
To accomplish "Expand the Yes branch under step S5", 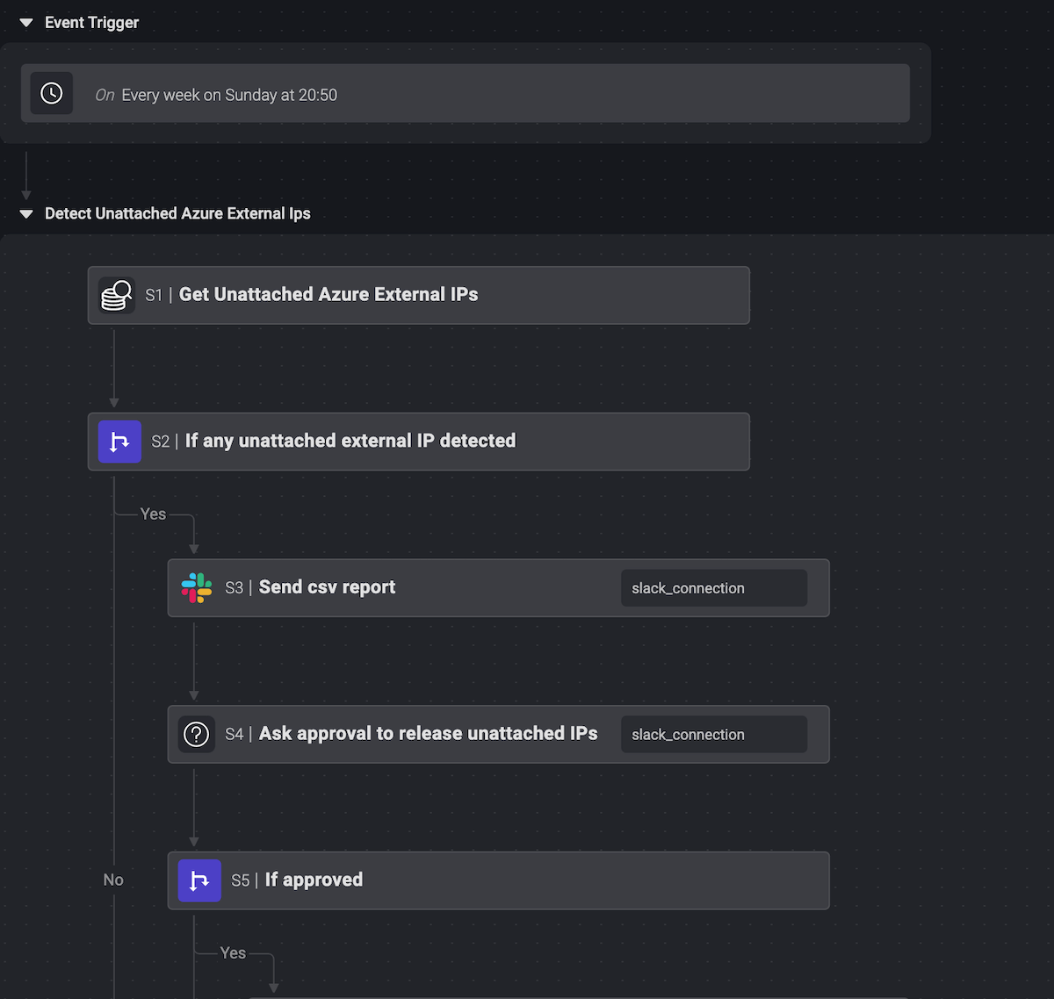I will 233,952.
